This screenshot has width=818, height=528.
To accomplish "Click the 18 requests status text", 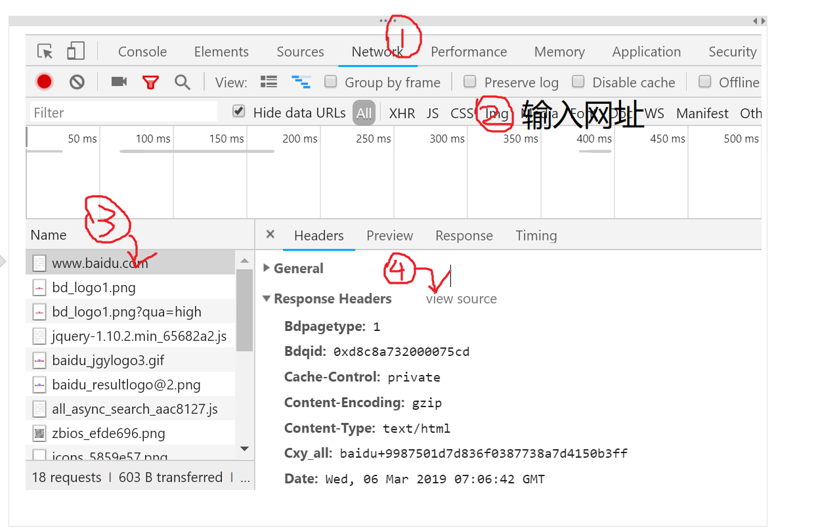I will click(66, 477).
